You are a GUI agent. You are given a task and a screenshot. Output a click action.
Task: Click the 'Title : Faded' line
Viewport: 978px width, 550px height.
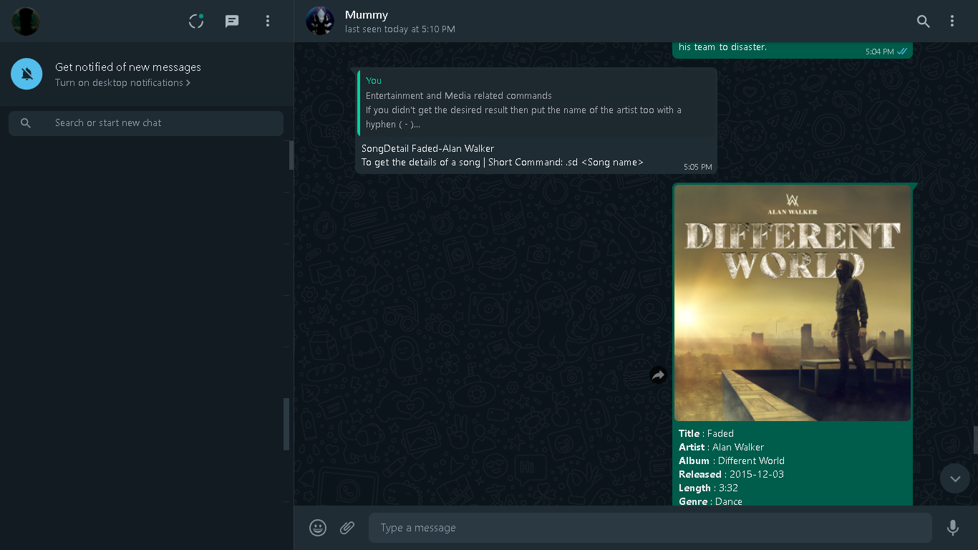pos(706,433)
